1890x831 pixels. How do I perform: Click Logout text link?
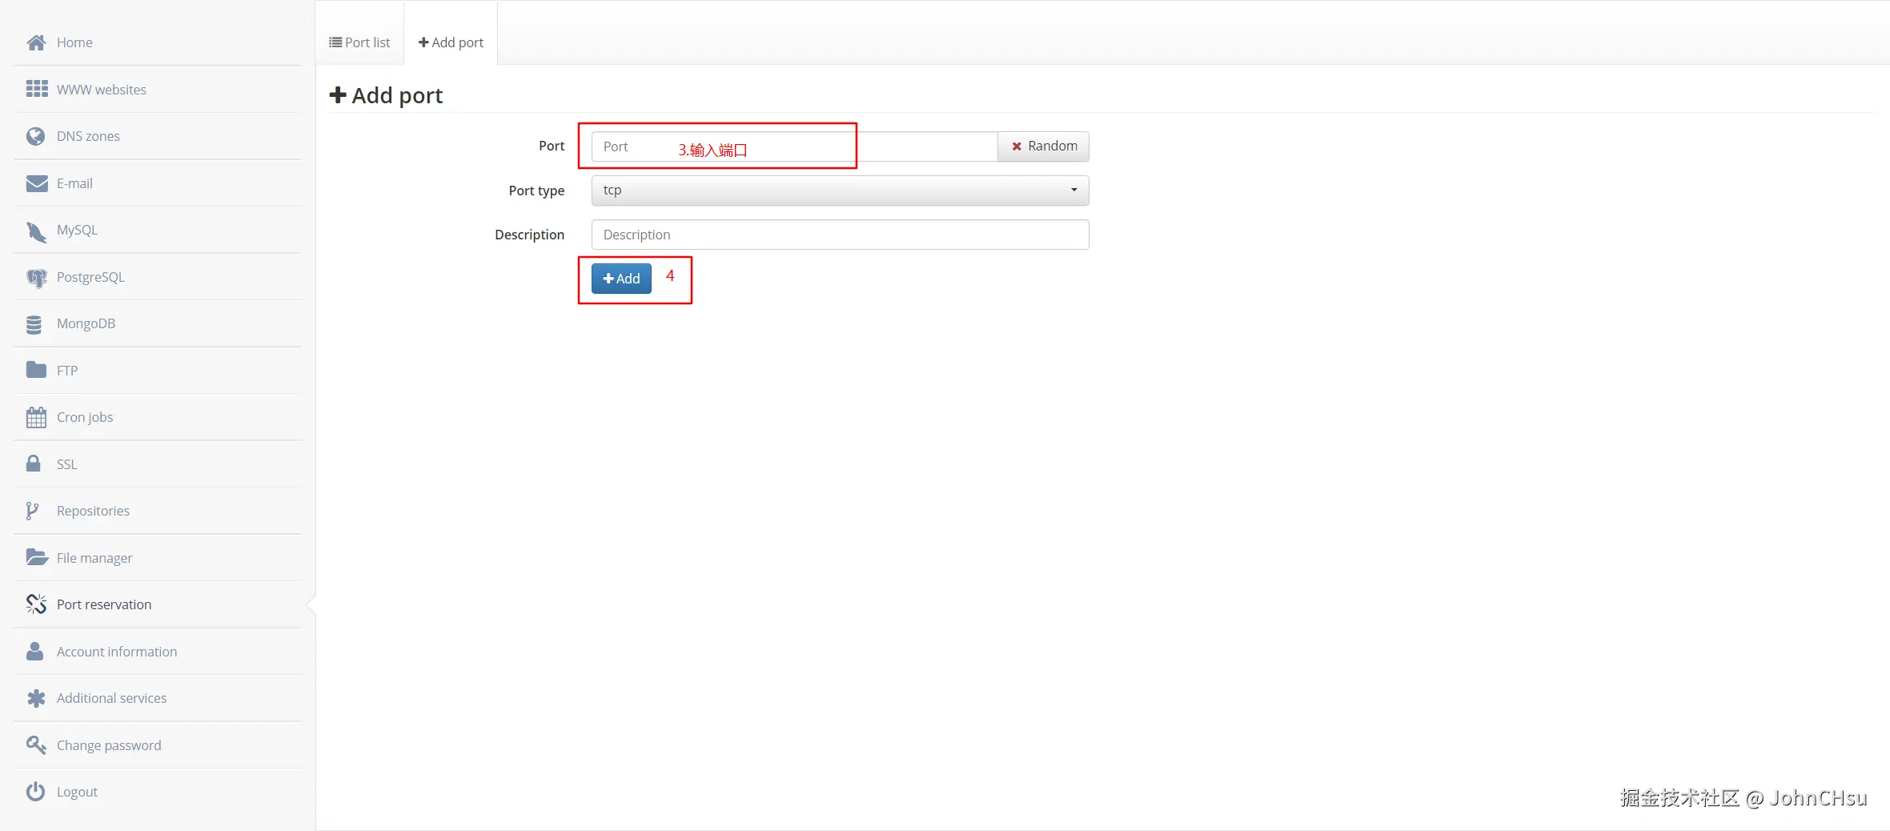pyautogui.click(x=77, y=792)
